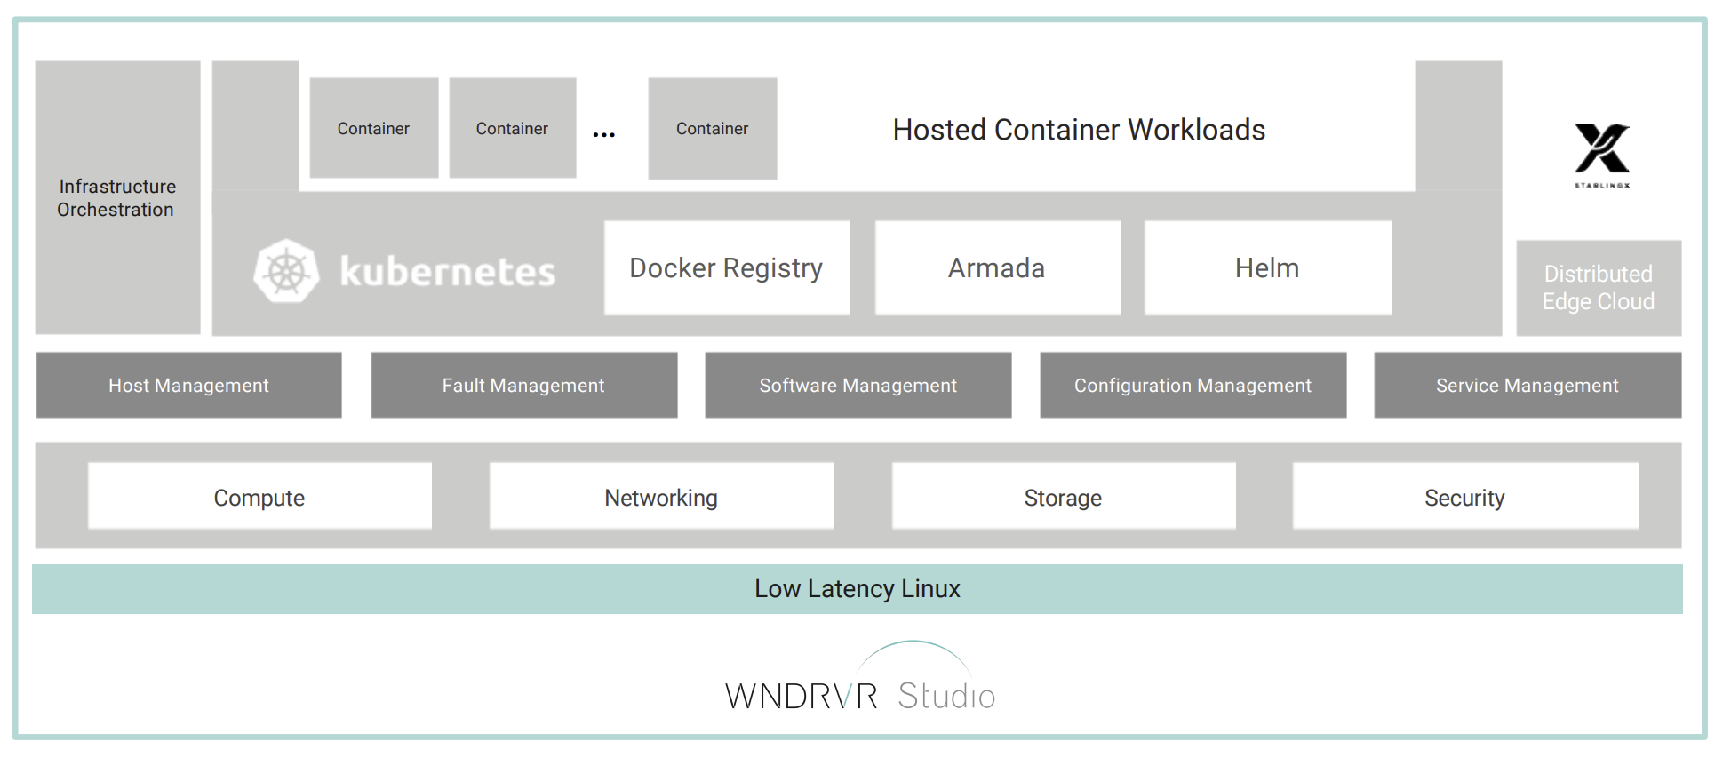The width and height of the screenshot is (1723, 758).
Task: Select the Networking box
Action: [661, 496]
